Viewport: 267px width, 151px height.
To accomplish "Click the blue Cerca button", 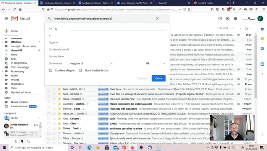I will (159, 78).
